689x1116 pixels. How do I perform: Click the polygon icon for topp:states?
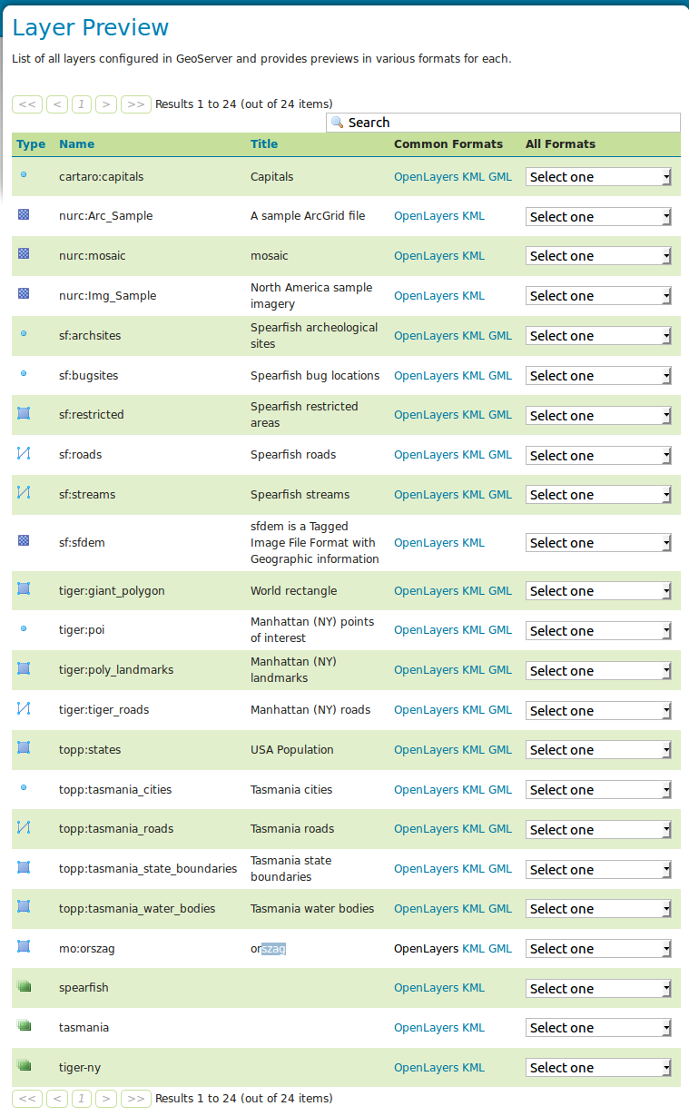coord(24,747)
